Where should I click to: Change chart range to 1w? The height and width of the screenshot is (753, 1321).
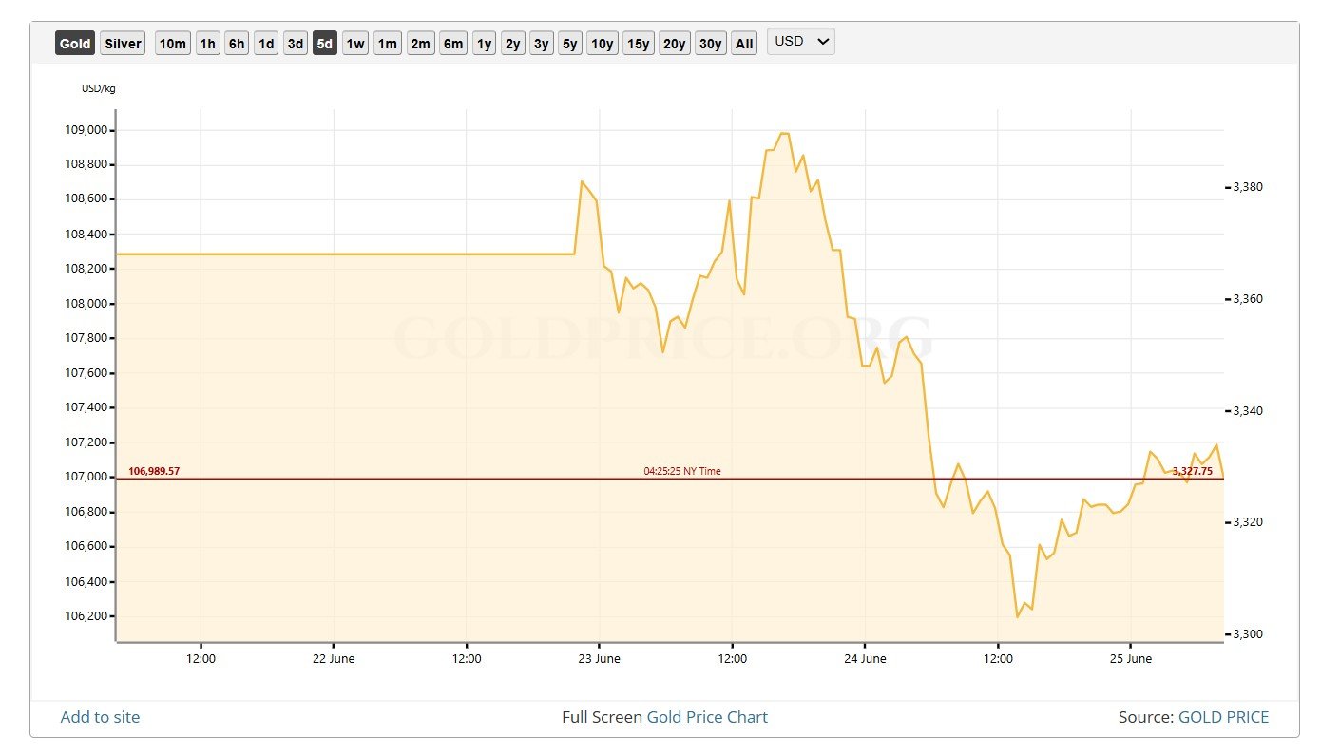click(x=354, y=43)
